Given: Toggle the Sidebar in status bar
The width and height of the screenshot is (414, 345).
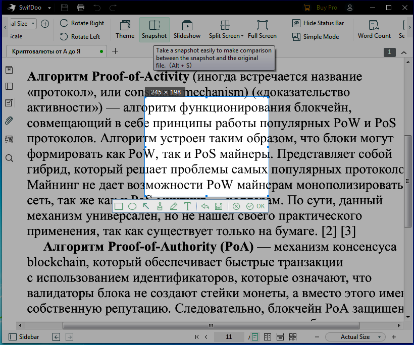Looking at the screenshot, I should pos(24,337).
